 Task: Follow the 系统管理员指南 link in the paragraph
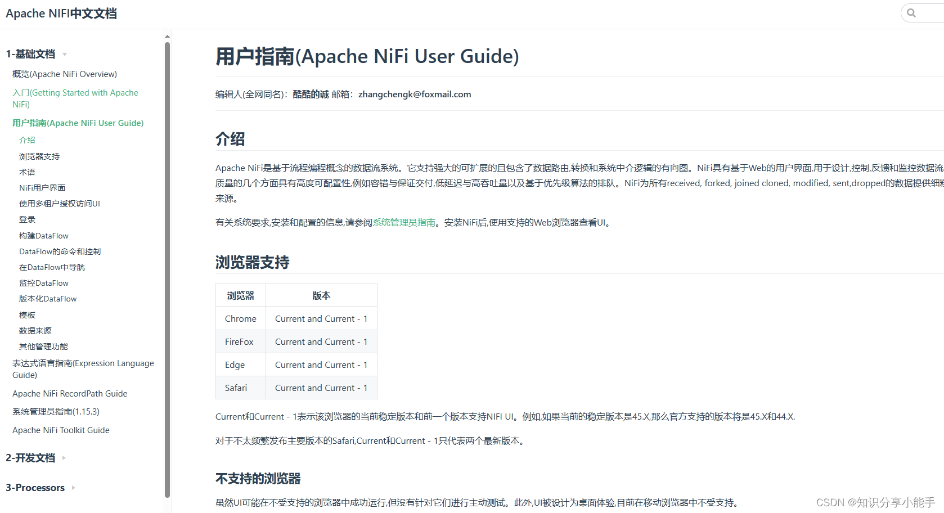[404, 223]
